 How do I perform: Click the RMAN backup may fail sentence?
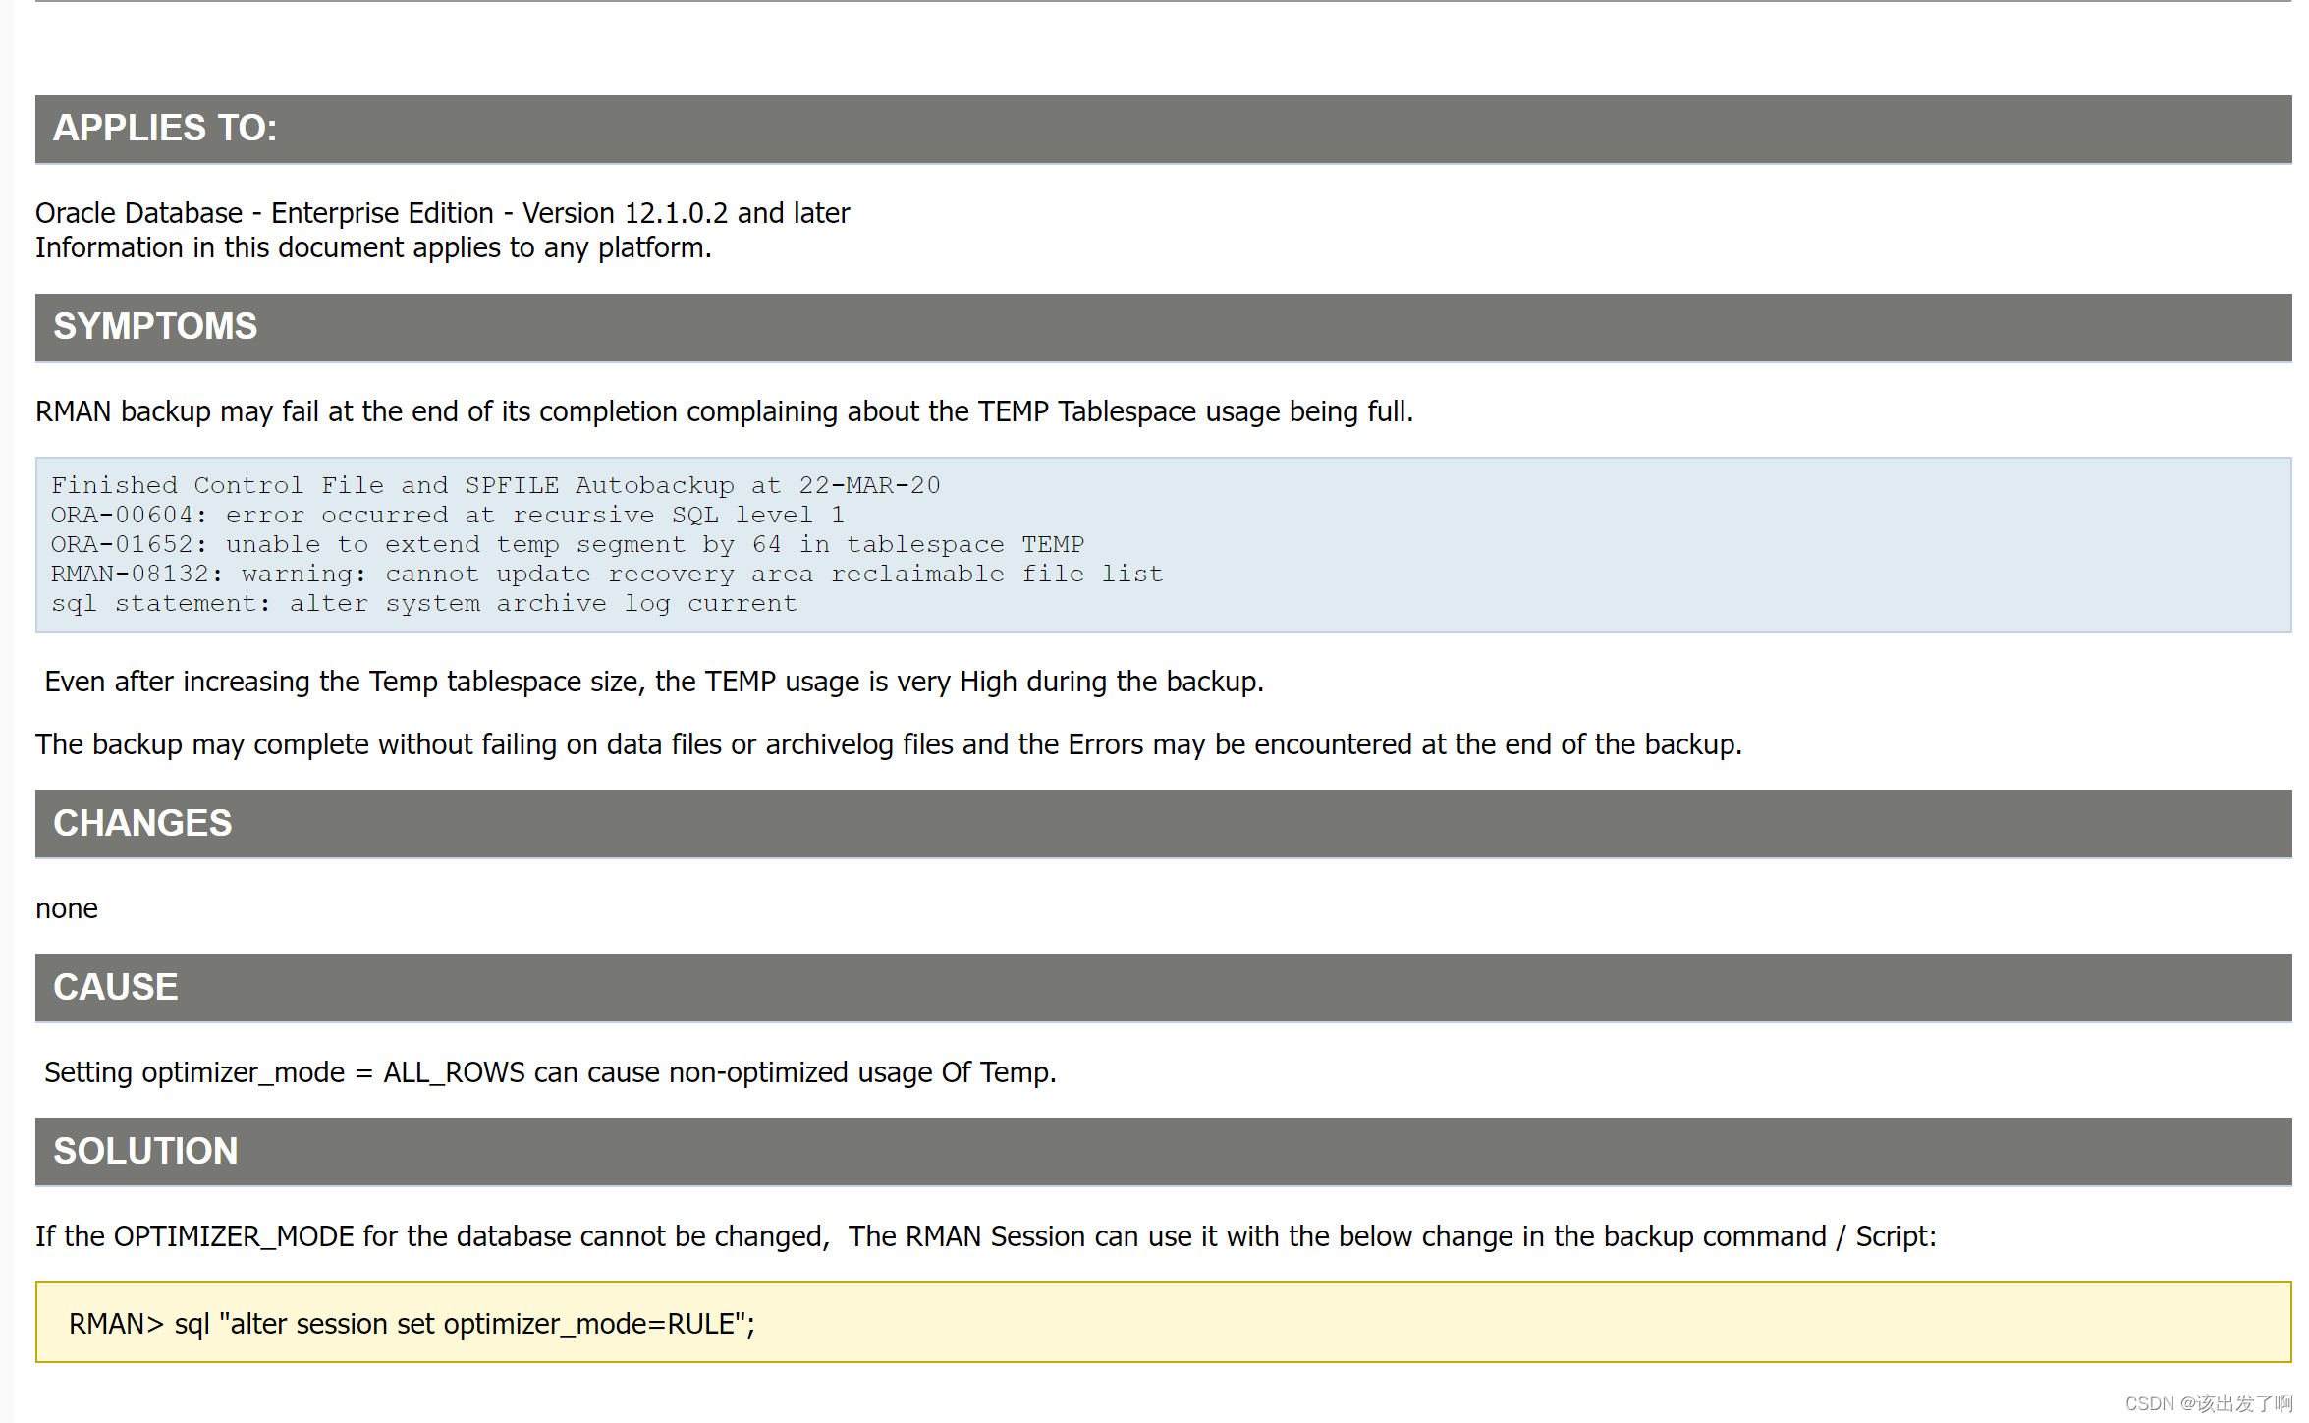(725, 411)
